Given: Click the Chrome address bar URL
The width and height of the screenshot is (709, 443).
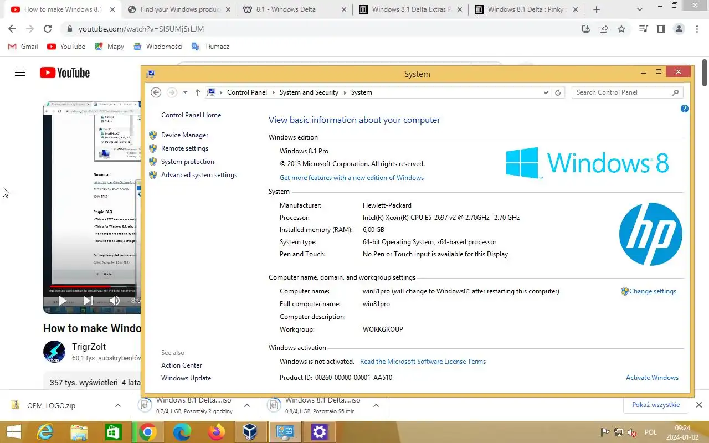Looking at the screenshot, I should [x=141, y=29].
